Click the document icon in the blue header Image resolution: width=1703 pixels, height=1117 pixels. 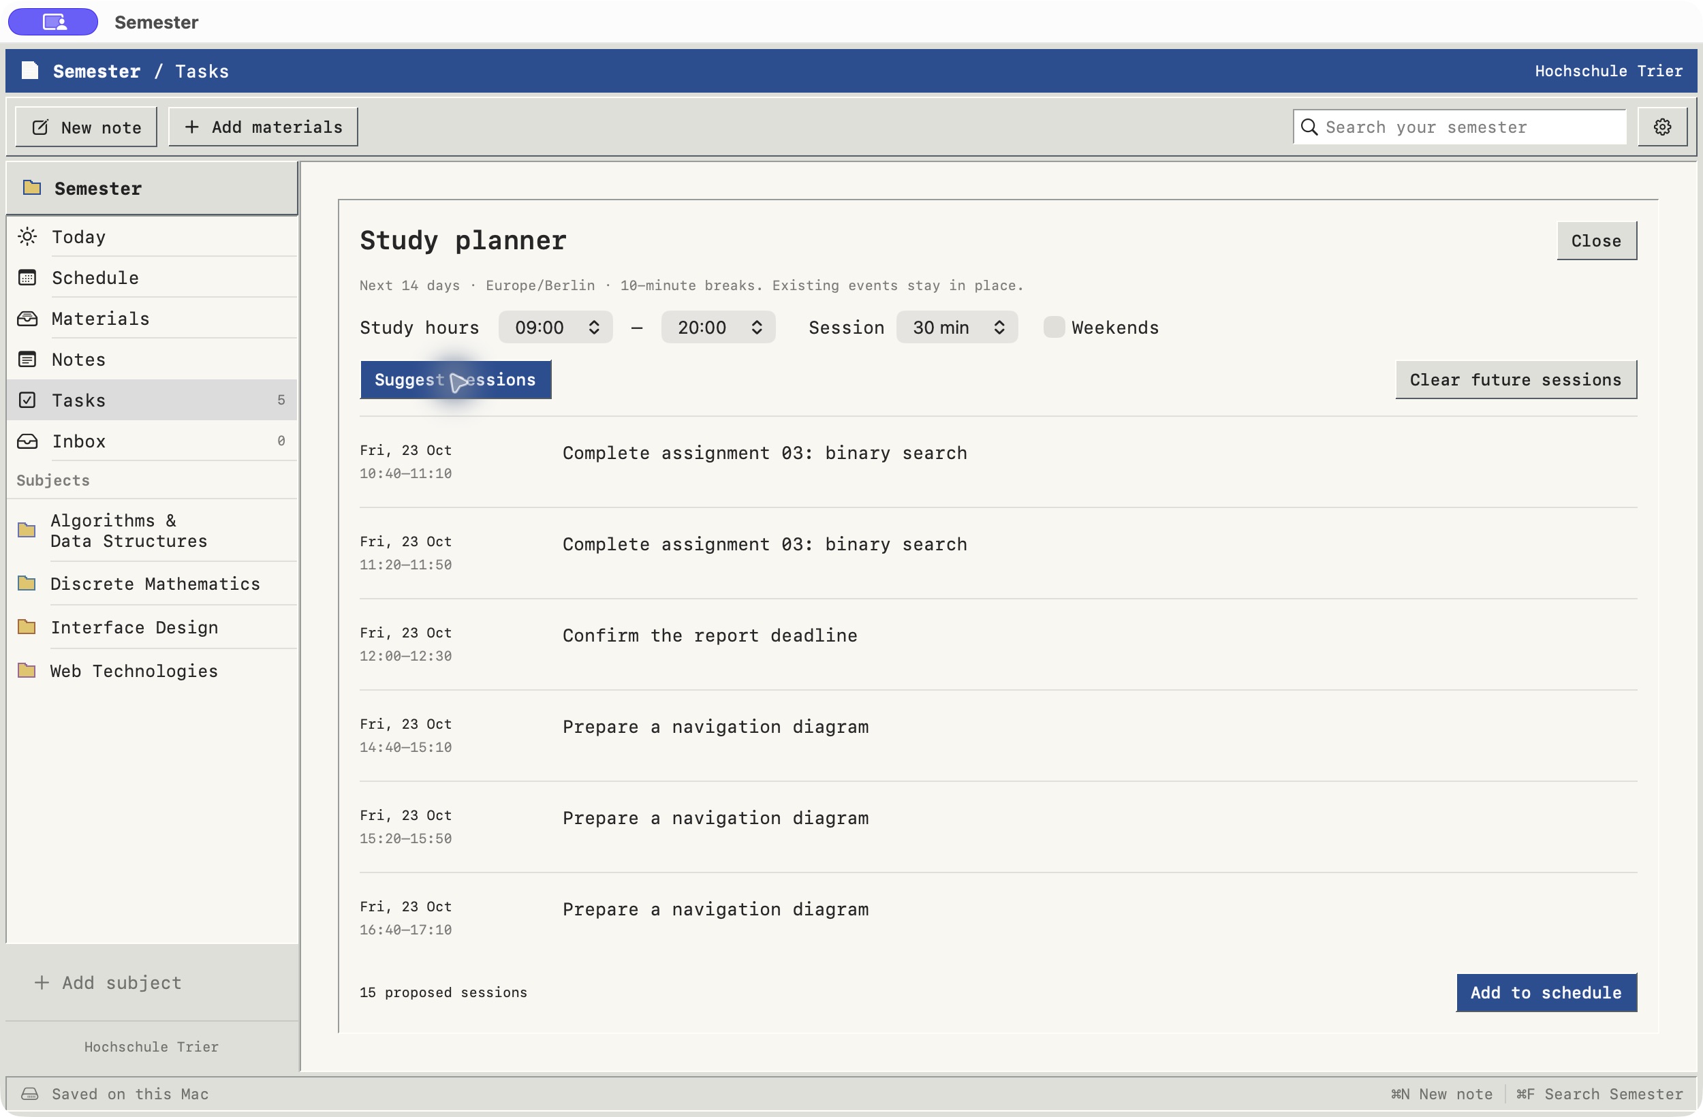[29, 70]
